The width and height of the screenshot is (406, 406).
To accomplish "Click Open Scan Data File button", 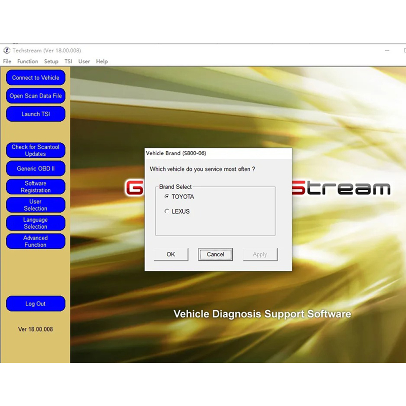I will pyautogui.click(x=36, y=96).
